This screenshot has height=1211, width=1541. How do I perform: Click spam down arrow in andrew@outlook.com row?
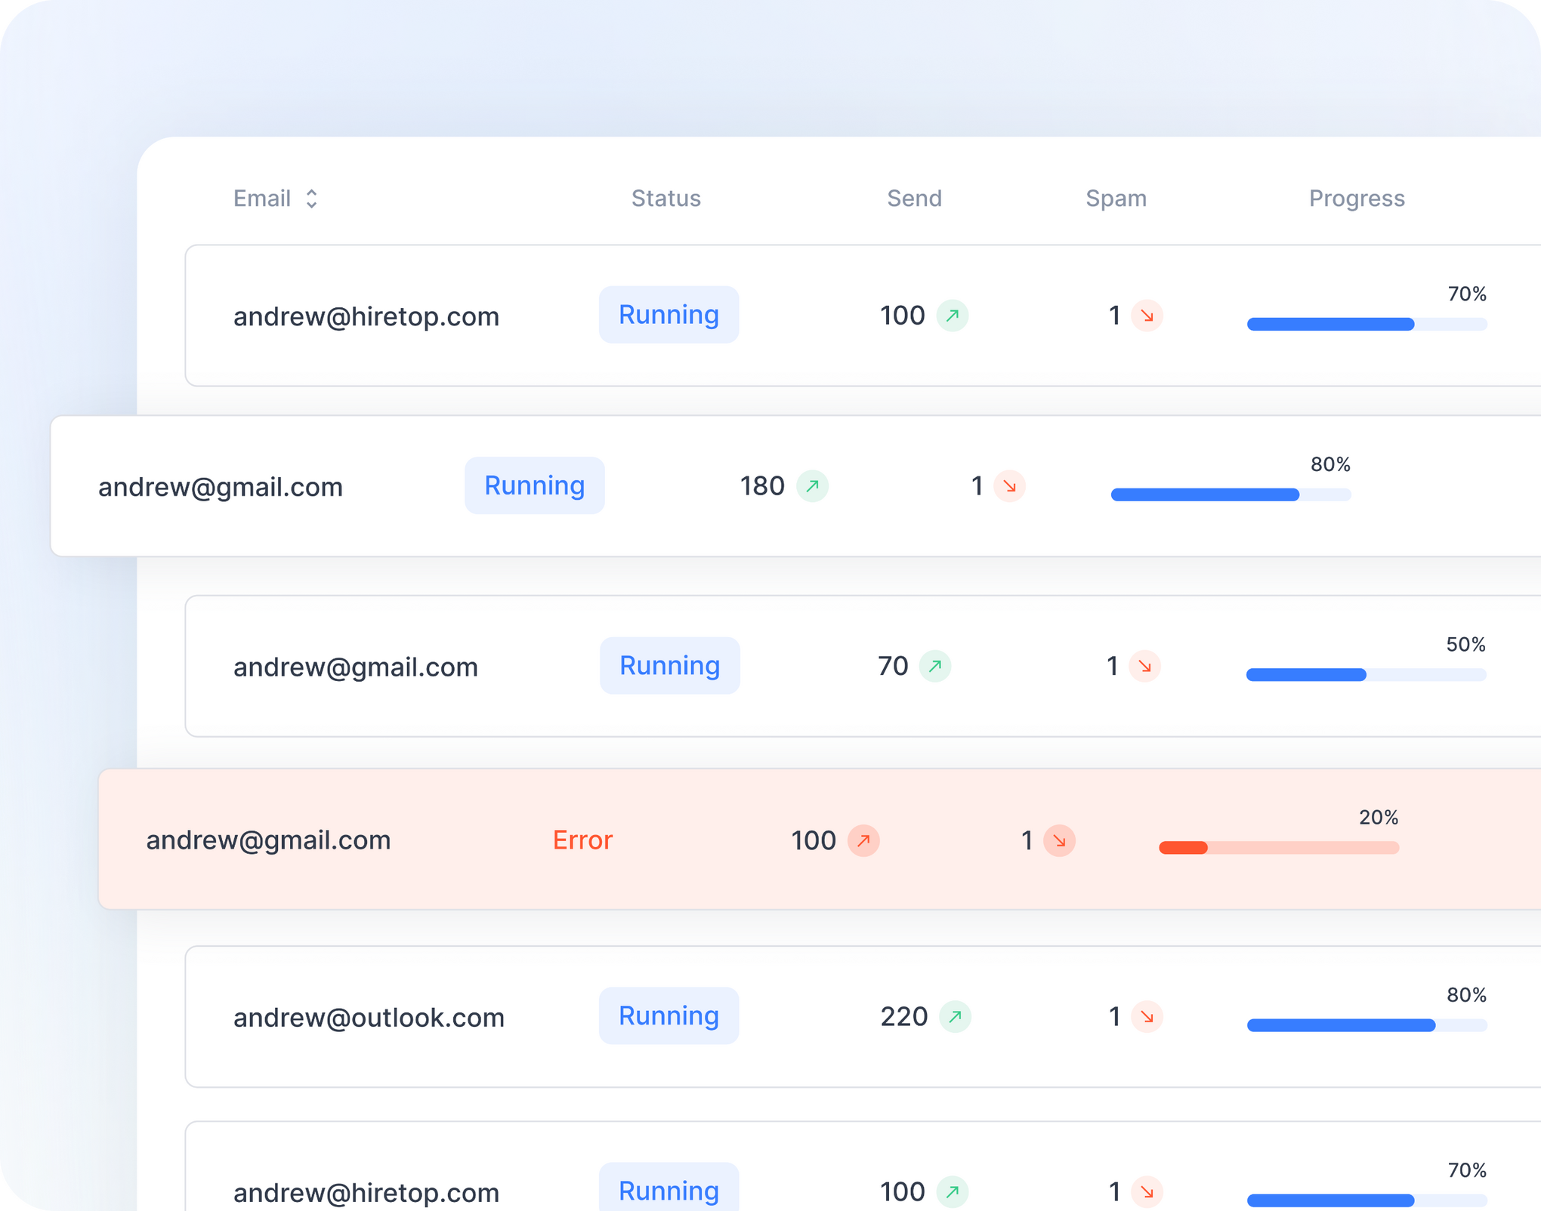(x=1147, y=1016)
